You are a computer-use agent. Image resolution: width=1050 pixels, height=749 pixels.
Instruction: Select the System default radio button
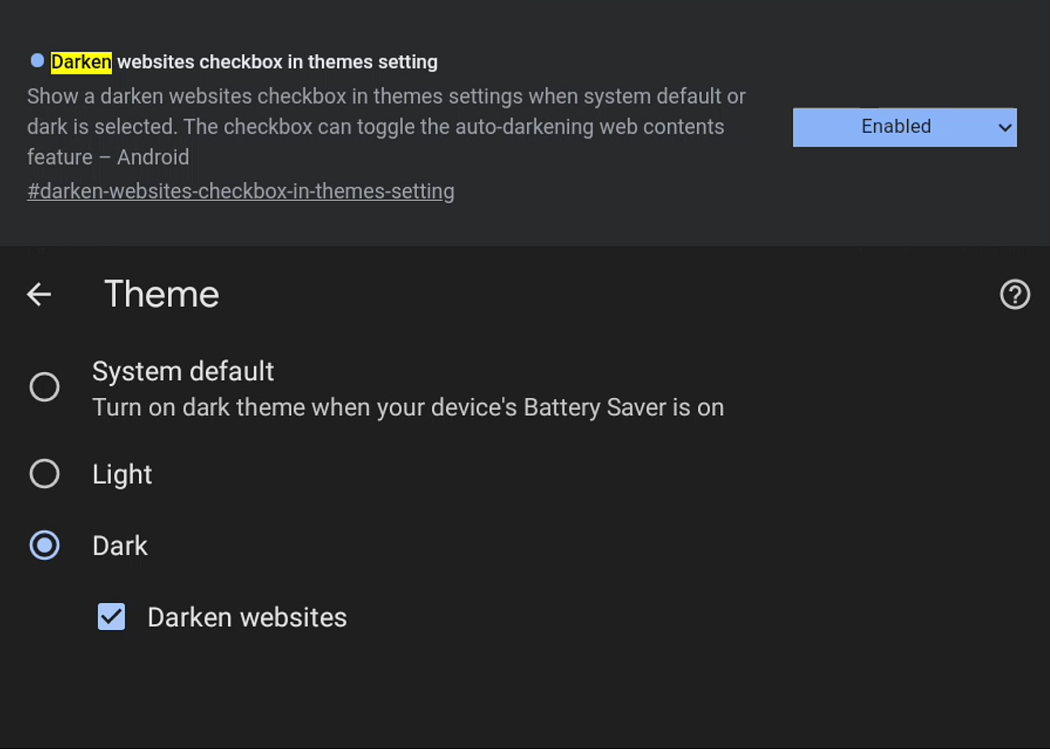[45, 387]
